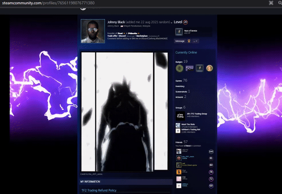This screenshot has height=194, width=282.
Task: Click the level 81 friend badge
Action: tap(211, 158)
